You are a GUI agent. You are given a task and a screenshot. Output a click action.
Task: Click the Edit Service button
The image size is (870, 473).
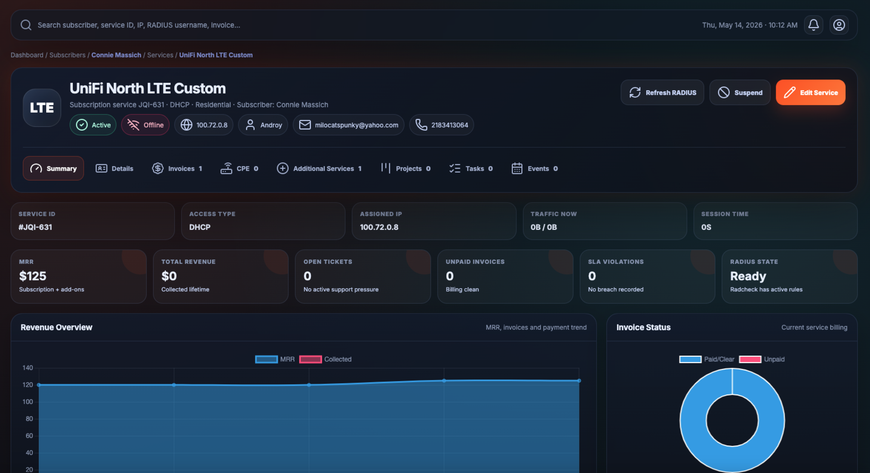(810, 92)
